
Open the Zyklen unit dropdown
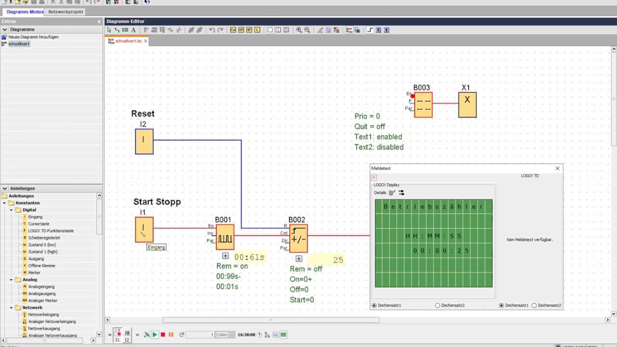(x=232, y=334)
